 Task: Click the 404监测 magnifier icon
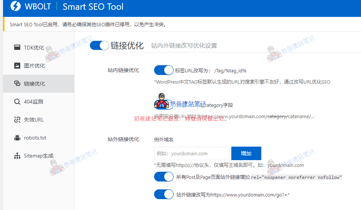[17, 102]
